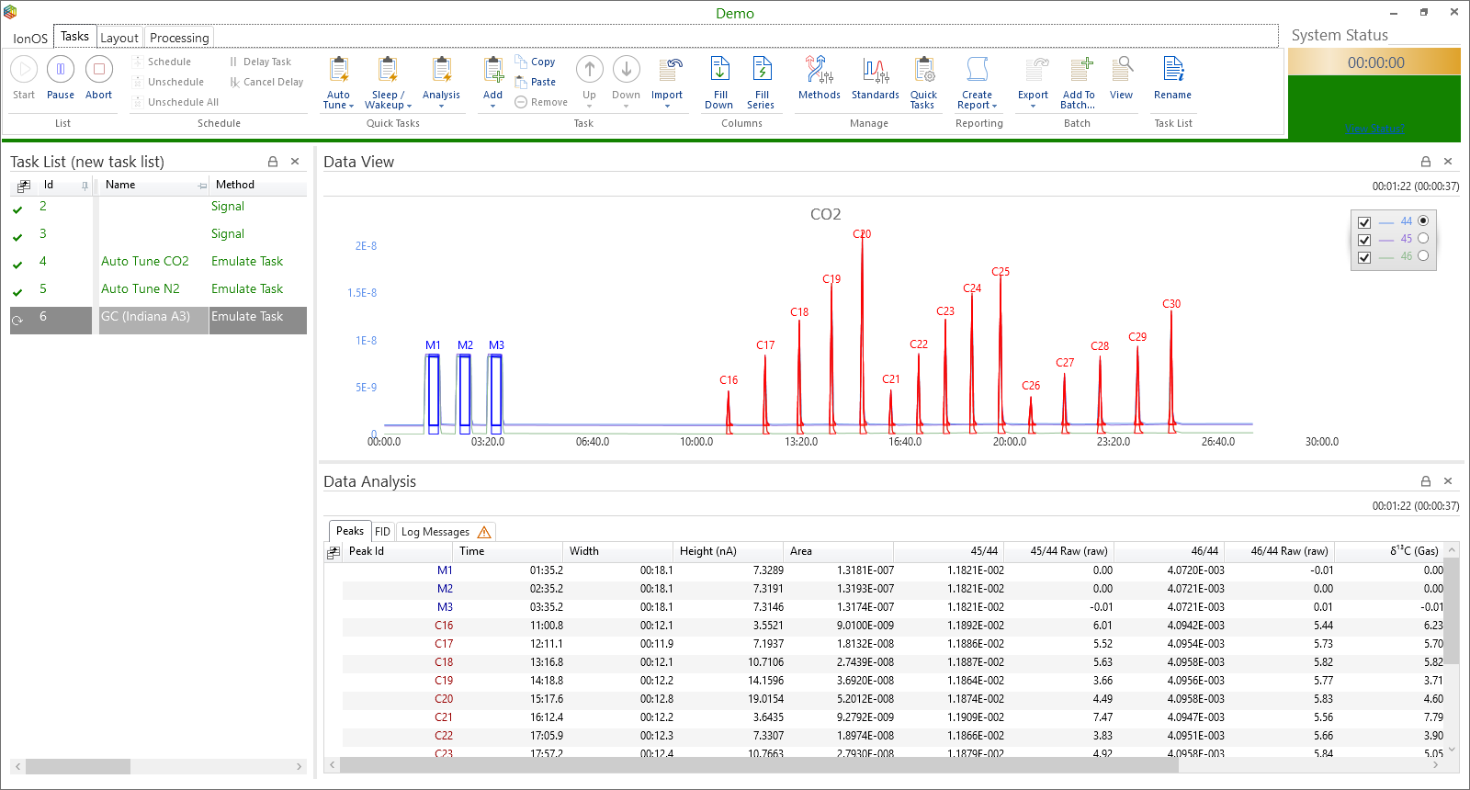Switch to the Processing ribbon tab
The image size is (1470, 790).
pyautogui.click(x=179, y=38)
